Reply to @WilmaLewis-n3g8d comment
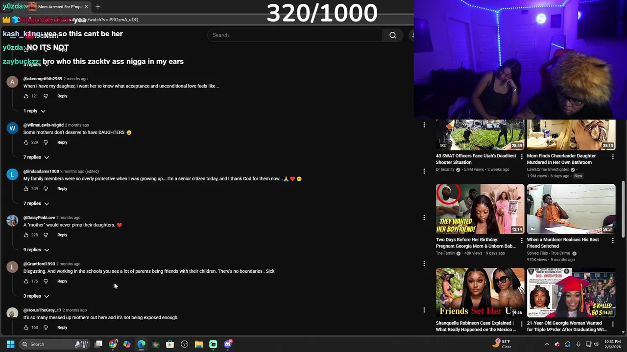 [x=62, y=142]
